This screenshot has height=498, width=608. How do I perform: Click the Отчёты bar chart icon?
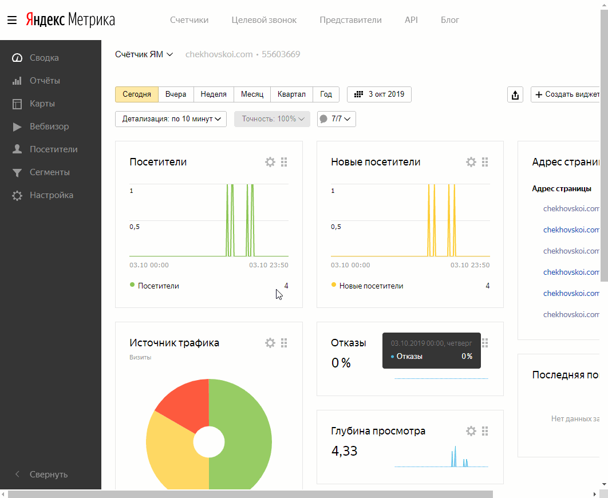(x=17, y=81)
